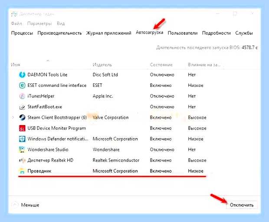Screen dimensions: 269x222
Task: Click the StartFastBoot.exe icon
Action: (x=22, y=107)
